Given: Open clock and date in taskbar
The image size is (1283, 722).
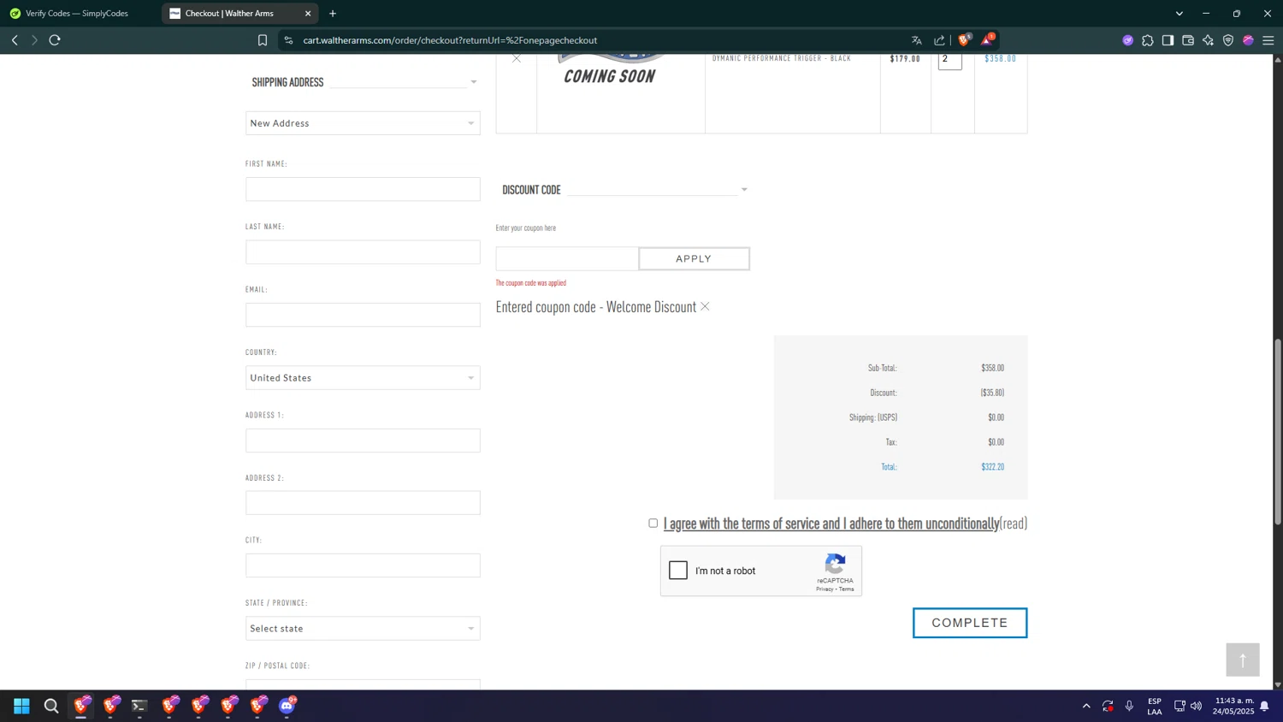Looking at the screenshot, I should pyautogui.click(x=1233, y=706).
